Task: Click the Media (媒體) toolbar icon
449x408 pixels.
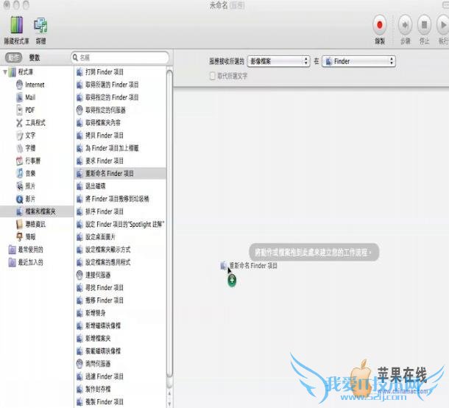Action: point(40,25)
